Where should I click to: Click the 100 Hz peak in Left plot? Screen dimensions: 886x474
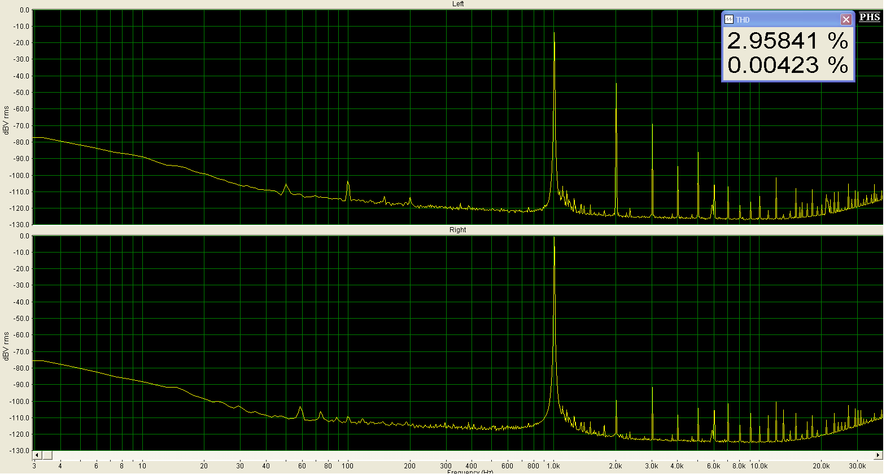coord(348,184)
